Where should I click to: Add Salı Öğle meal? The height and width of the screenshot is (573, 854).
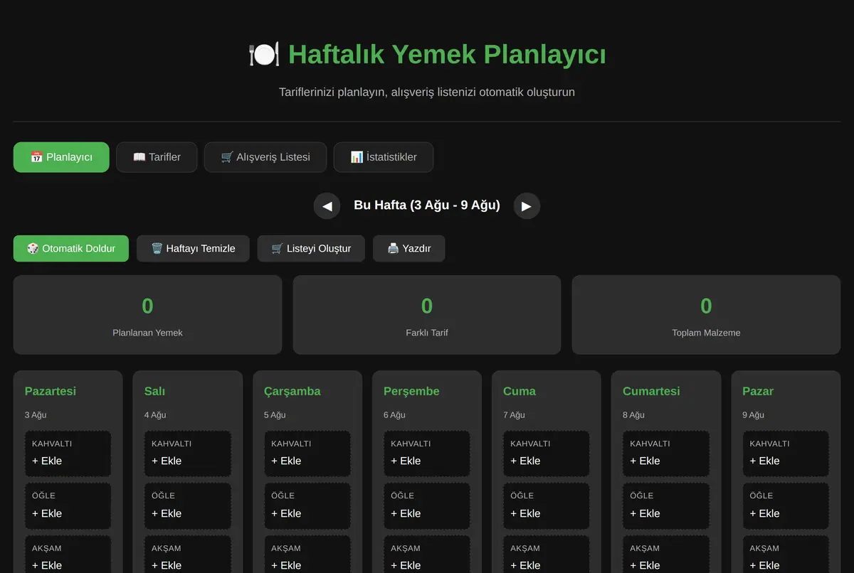(x=187, y=506)
